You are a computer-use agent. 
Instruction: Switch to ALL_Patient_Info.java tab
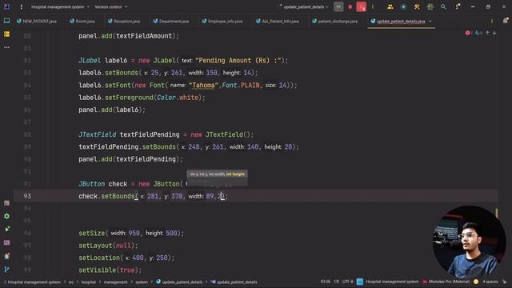pyautogui.click(x=278, y=22)
